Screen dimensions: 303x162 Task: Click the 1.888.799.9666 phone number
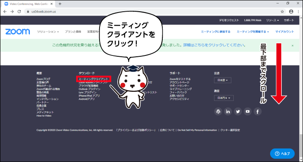252,20
